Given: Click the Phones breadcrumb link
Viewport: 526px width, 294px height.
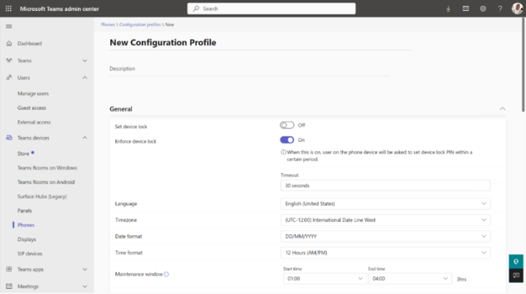Looking at the screenshot, I should (108, 24).
